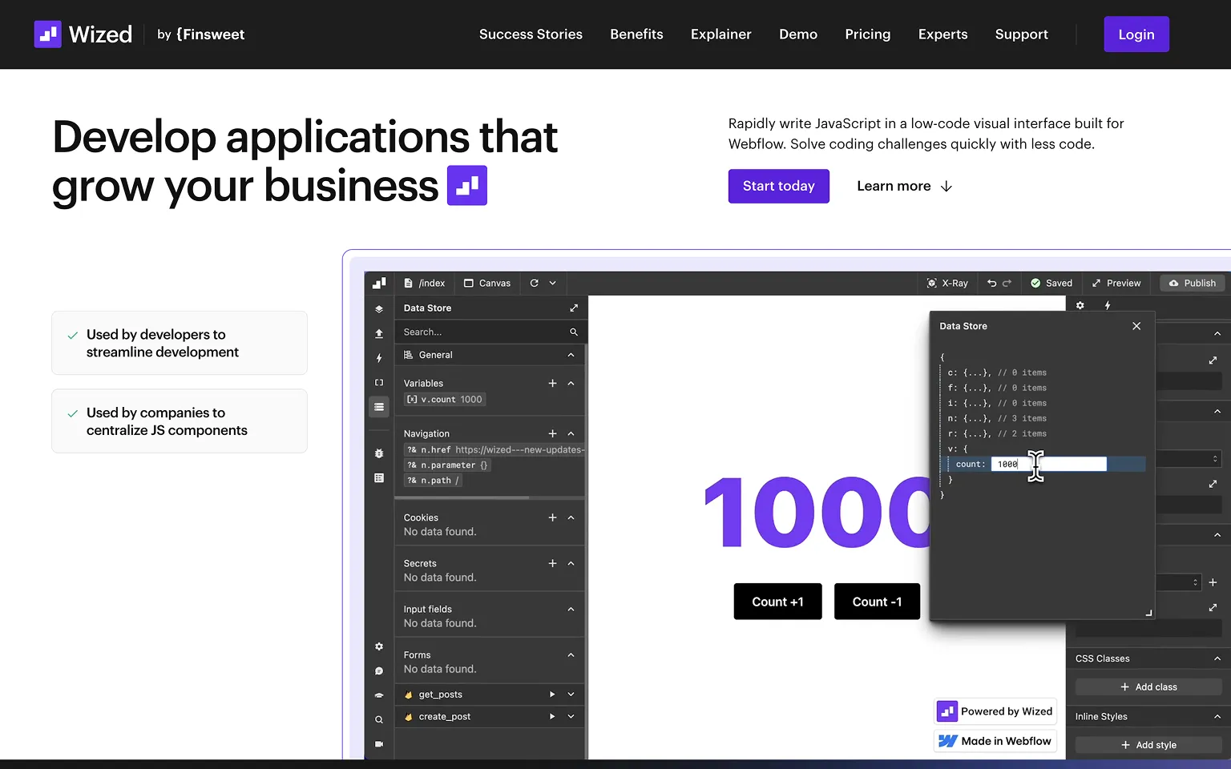The height and width of the screenshot is (769, 1231).
Task: Open the Experts nav item
Action: 942,34
